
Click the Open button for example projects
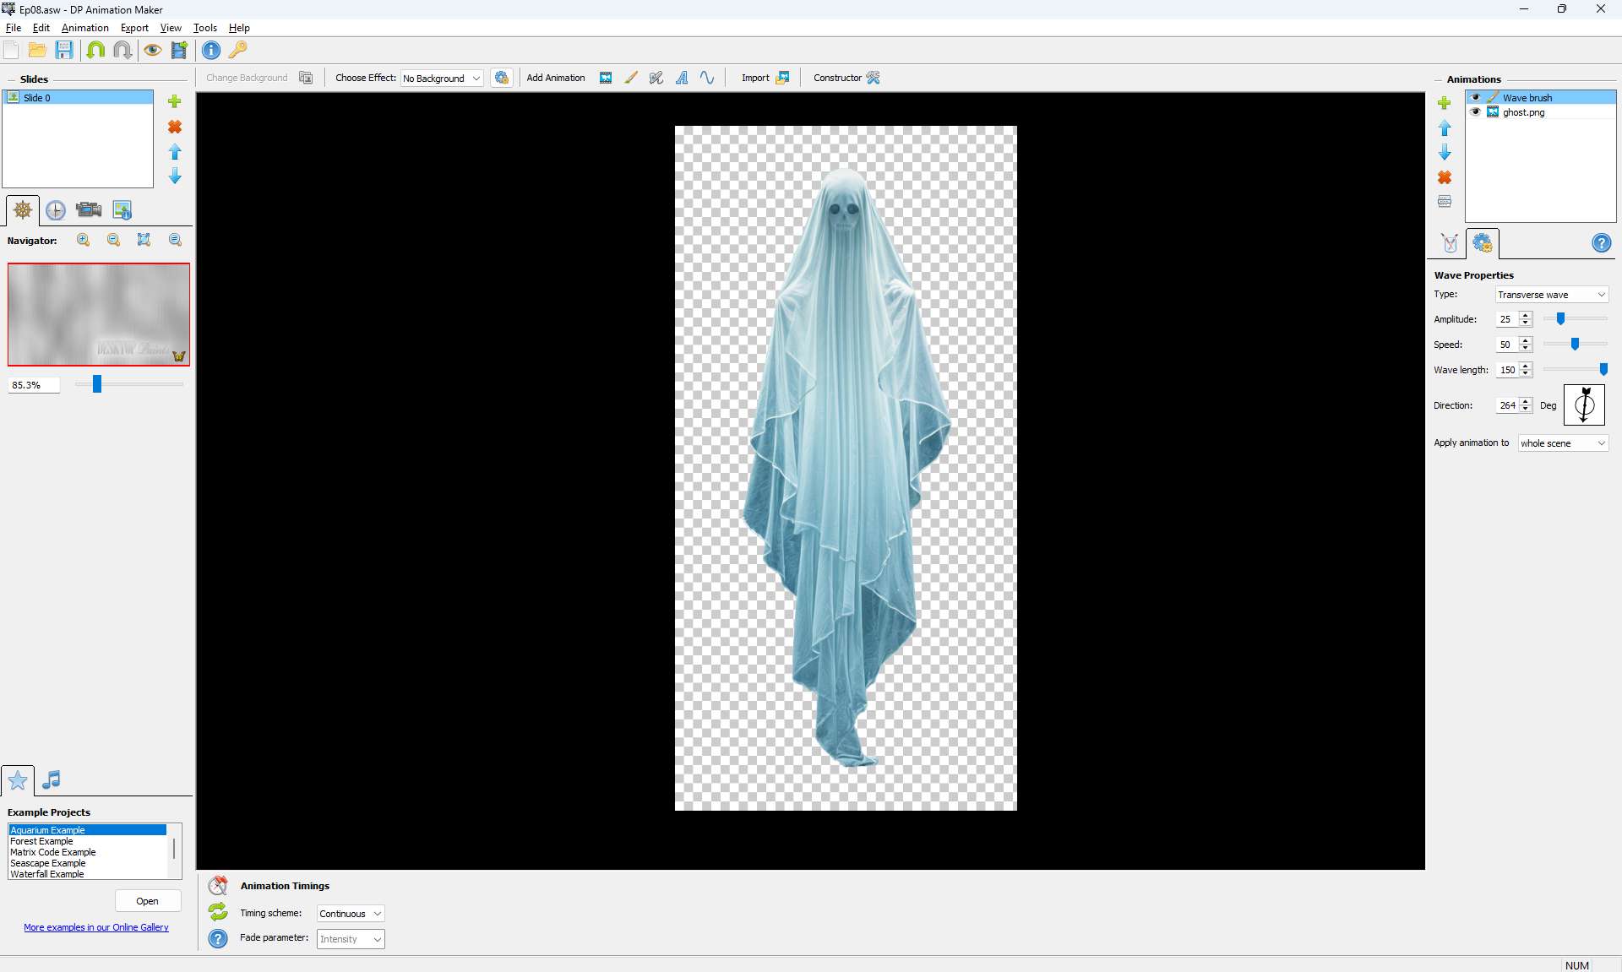[x=148, y=901]
